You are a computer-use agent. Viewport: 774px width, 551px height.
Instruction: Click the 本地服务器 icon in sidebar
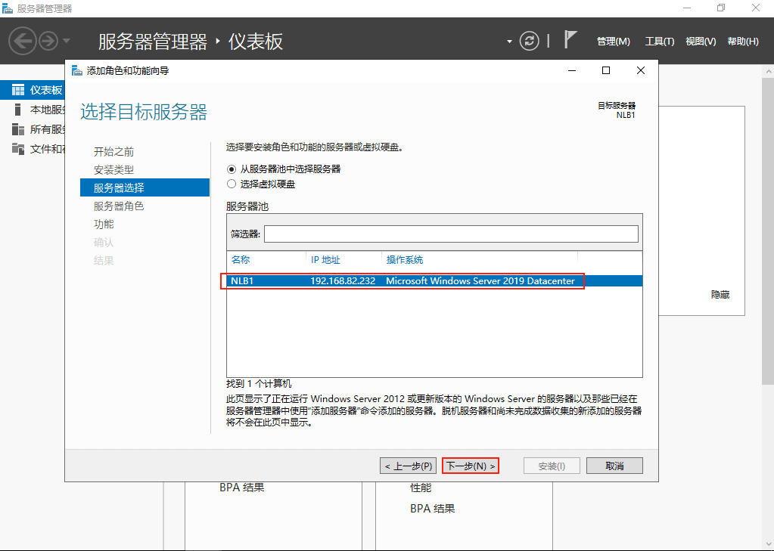(18, 110)
